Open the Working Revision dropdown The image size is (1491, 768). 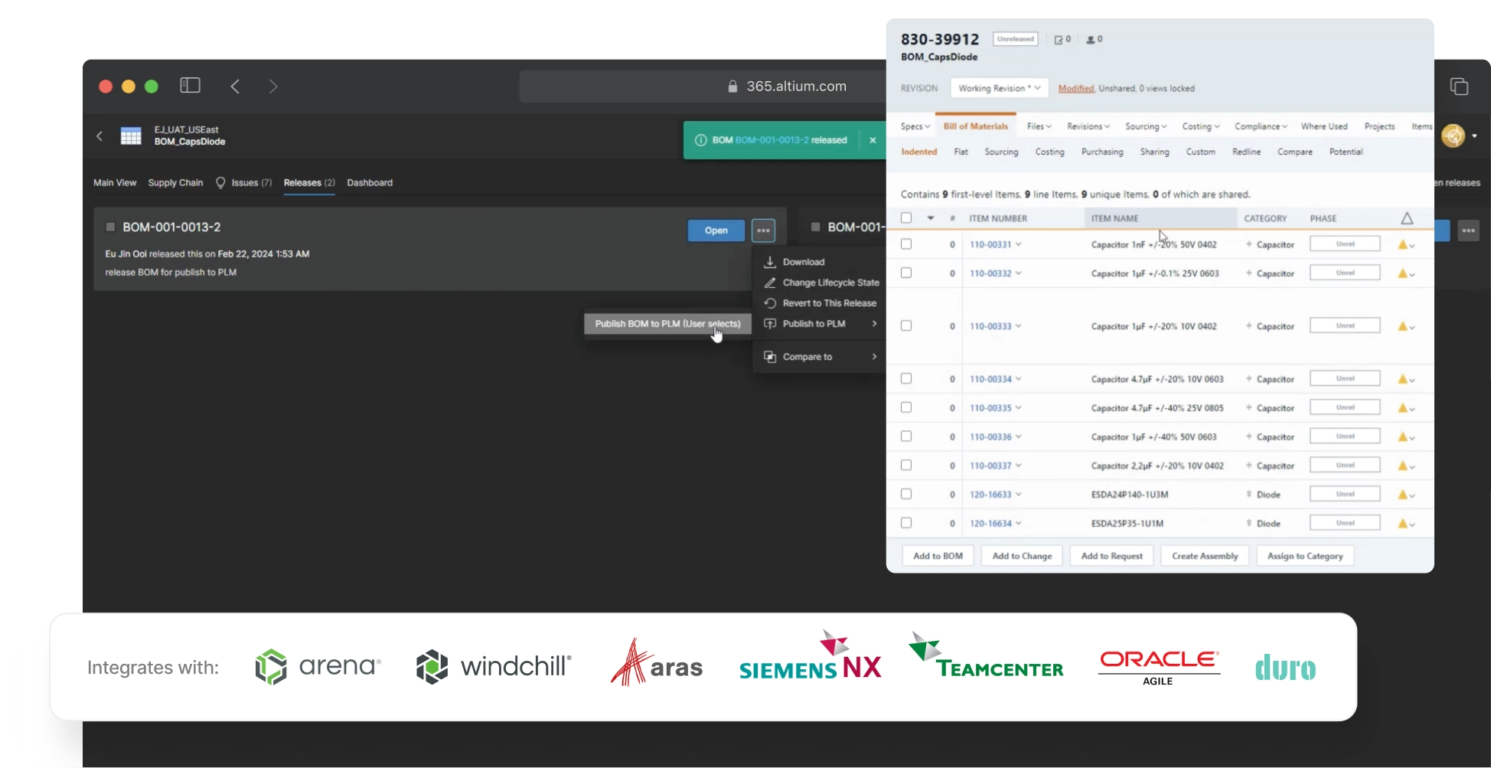pos(999,88)
